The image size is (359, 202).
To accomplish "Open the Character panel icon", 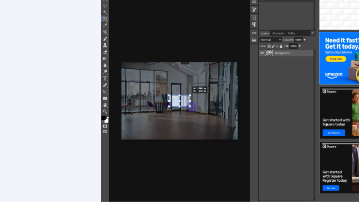I will pos(254,17).
